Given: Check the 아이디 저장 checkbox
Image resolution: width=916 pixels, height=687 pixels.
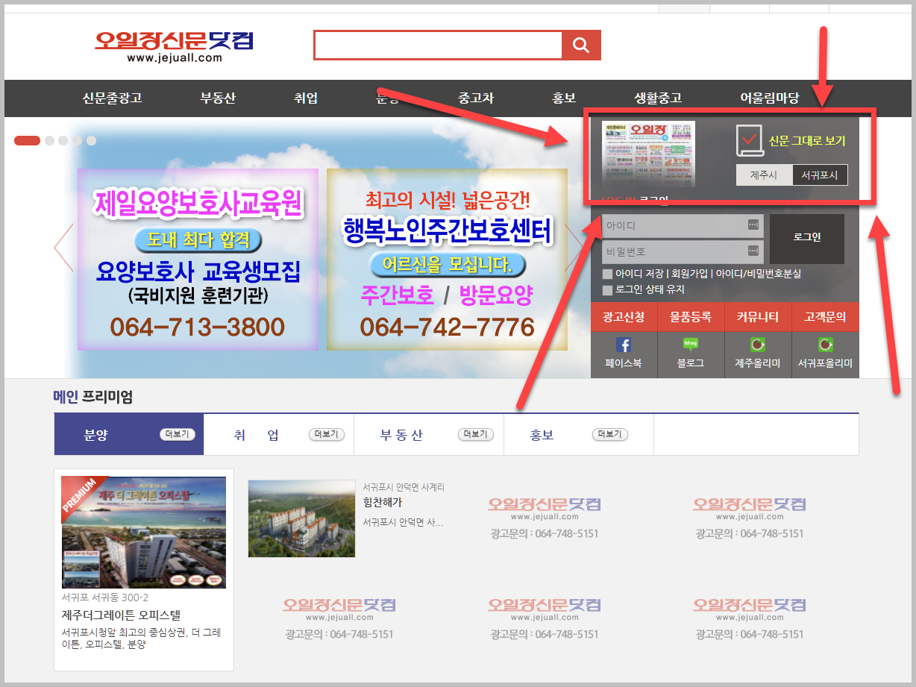Looking at the screenshot, I should click(x=607, y=274).
